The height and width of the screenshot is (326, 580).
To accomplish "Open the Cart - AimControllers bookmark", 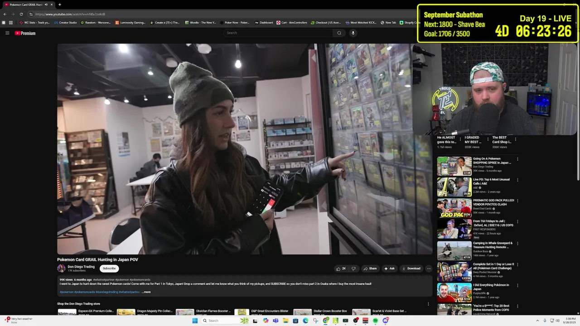I will 291,23.
